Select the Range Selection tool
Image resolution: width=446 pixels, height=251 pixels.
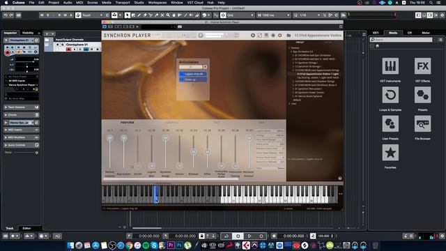click(133, 15)
